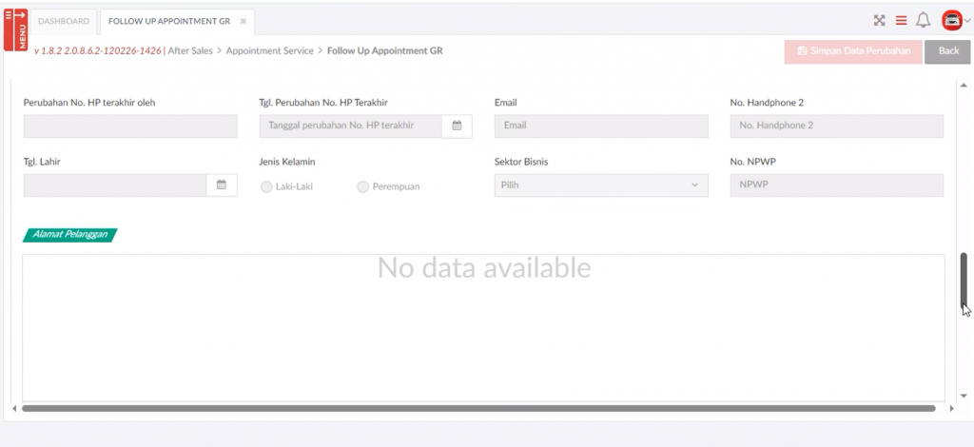Open the red side MENU panel
The width and height of the screenshot is (974, 447).
click(15, 28)
